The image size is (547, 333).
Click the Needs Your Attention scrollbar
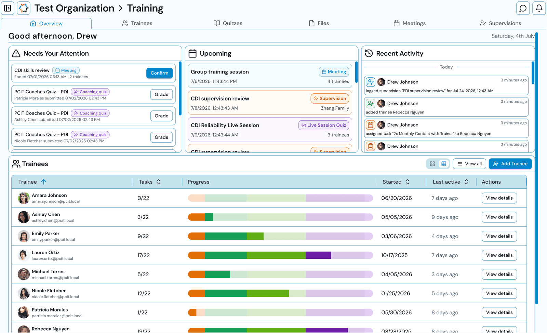180,89
